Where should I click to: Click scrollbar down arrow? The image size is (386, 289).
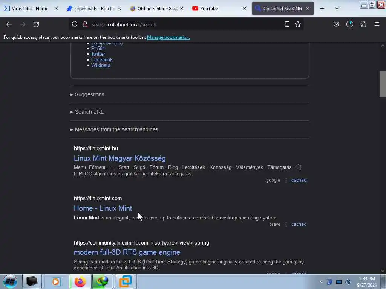(x=383, y=271)
